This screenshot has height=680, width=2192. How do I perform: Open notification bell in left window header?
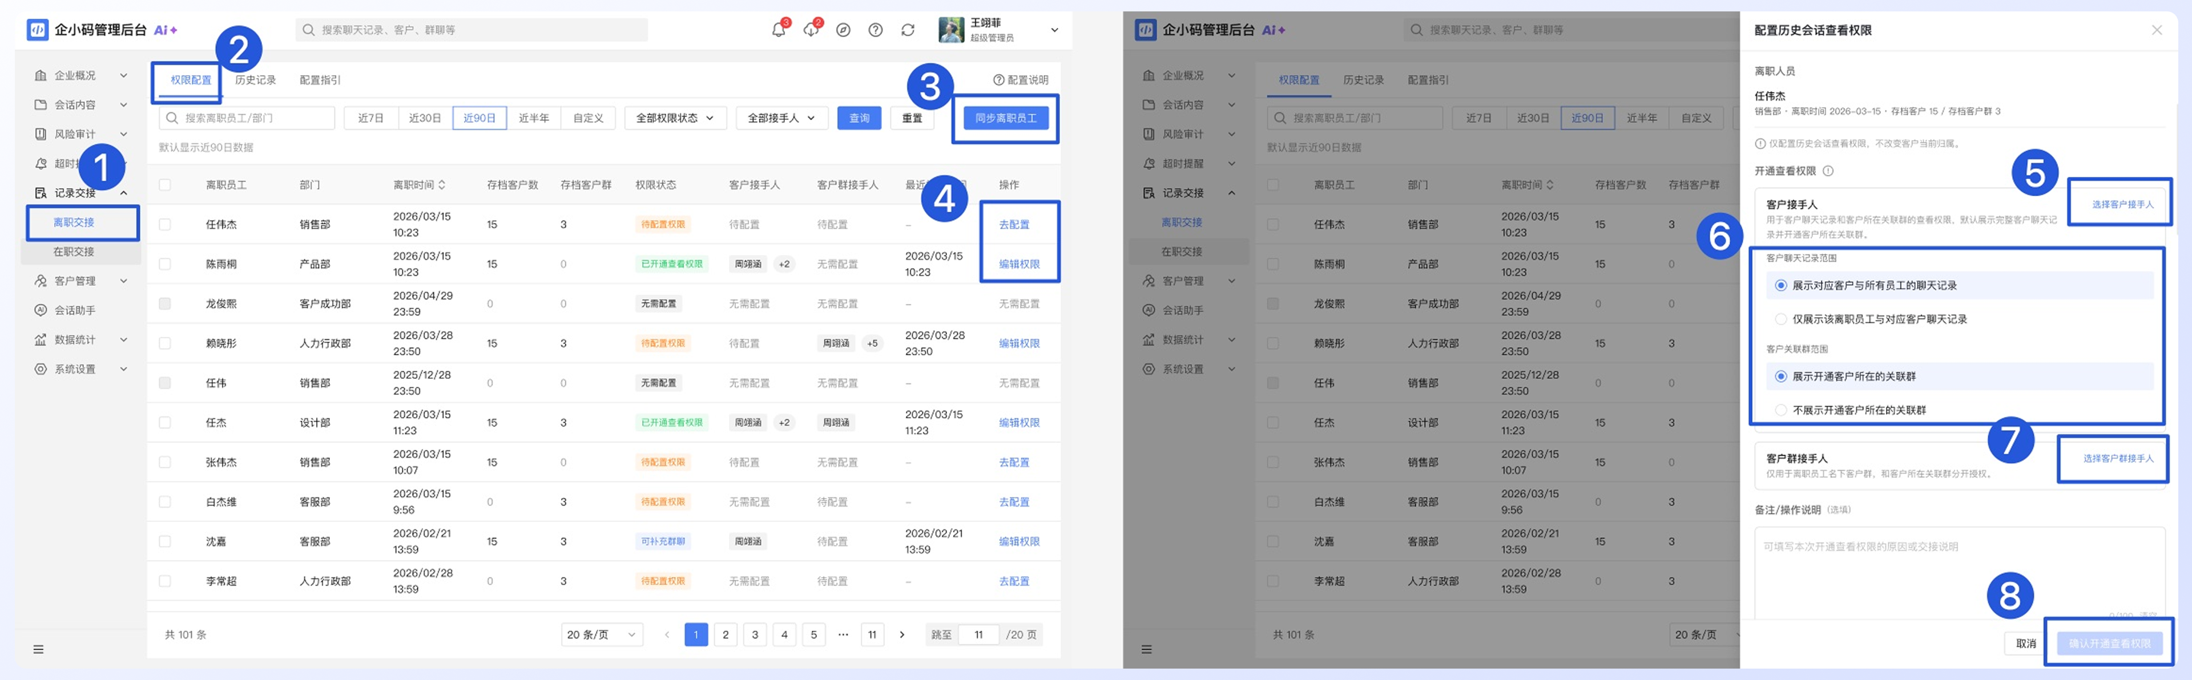(777, 30)
